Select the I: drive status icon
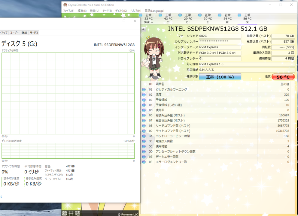Viewport: 298px width, 216px height. point(200,15)
